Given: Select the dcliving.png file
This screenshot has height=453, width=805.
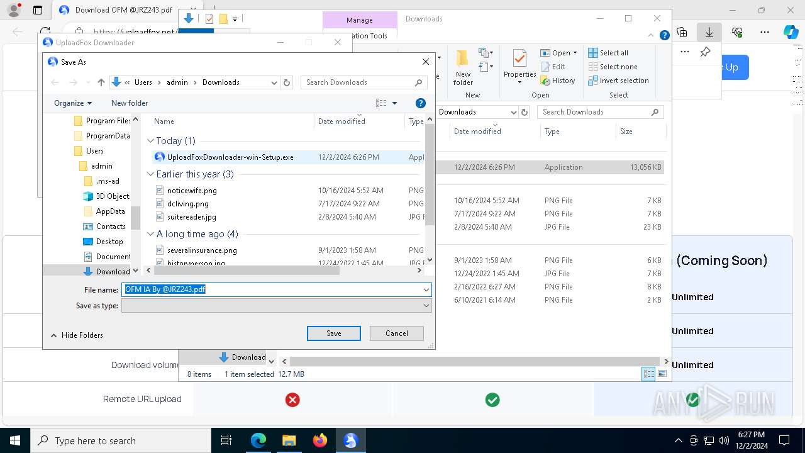Looking at the screenshot, I should [187, 204].
